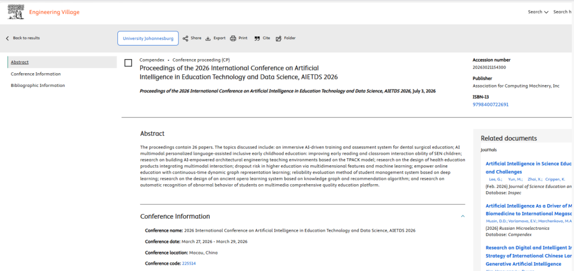Viewport: 574px width, 271px height.
Task: Open the Cite option
Action: click(x=262, y=38)
